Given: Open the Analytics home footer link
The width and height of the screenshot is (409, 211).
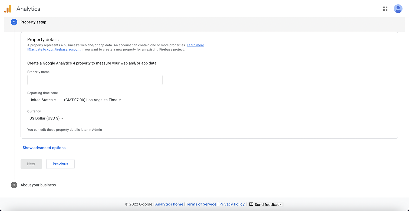Looking at the screenshot, I should point(169,204).
